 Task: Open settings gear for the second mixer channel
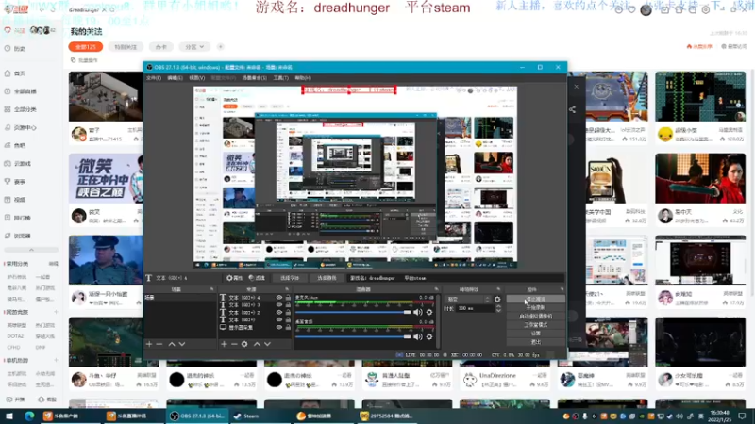tap(429, 337)
